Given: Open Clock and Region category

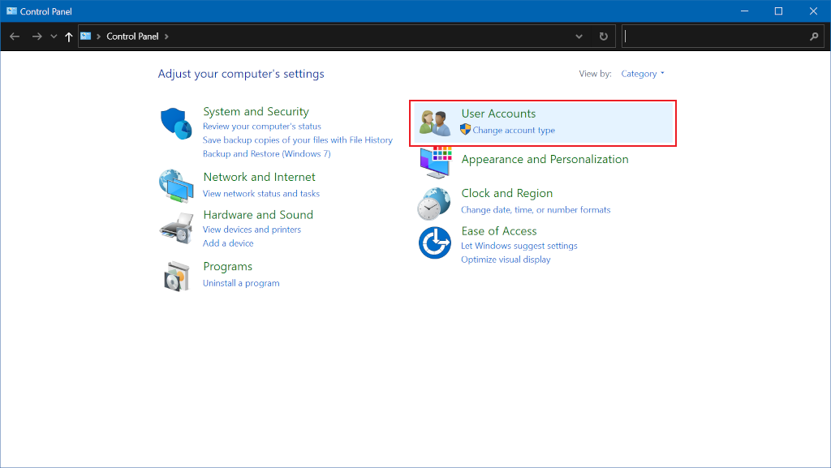Looking at the screenshot, I should 507,194.
